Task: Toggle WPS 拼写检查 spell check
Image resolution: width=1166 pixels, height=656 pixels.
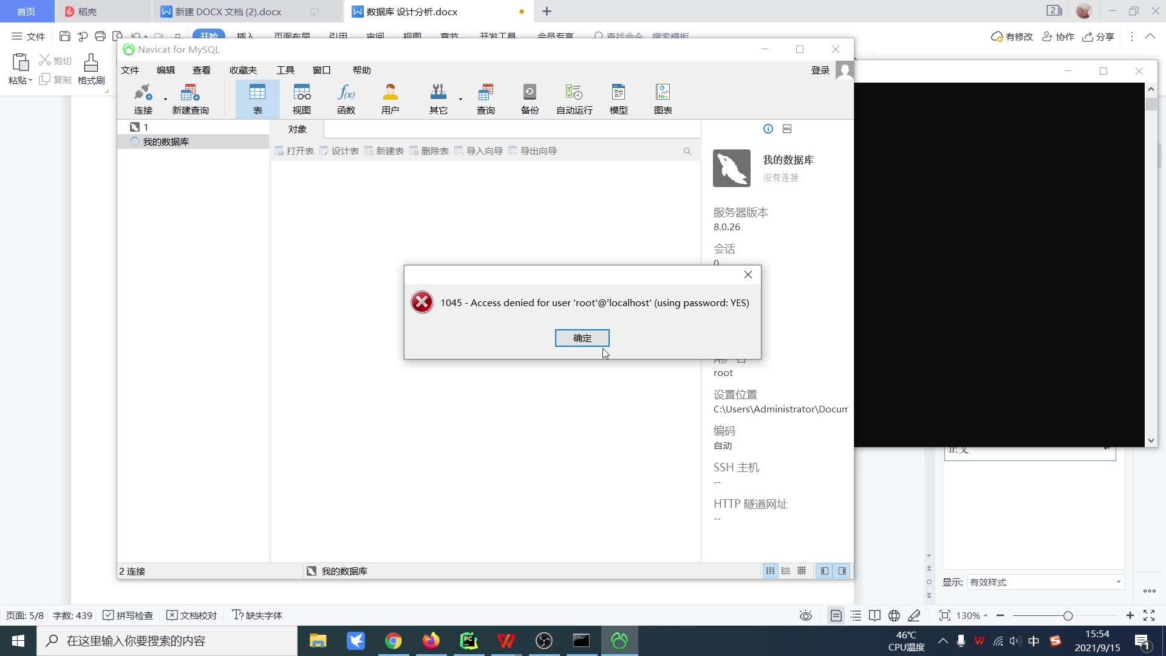Action: 128,615
